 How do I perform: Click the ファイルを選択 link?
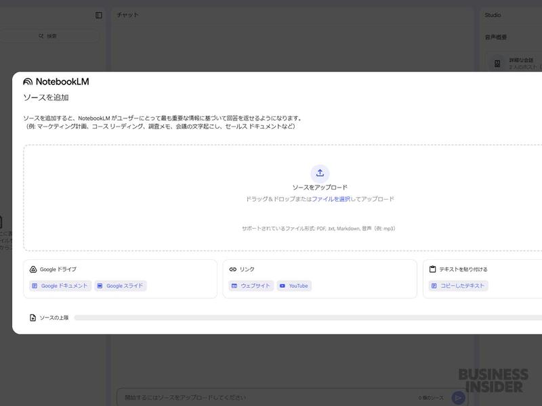pos(331,199)
